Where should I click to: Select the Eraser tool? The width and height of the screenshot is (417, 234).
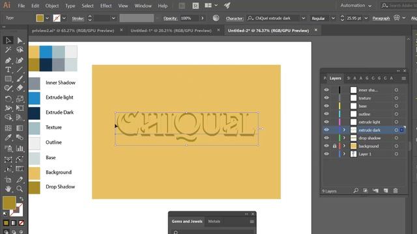tap(20, 88)
